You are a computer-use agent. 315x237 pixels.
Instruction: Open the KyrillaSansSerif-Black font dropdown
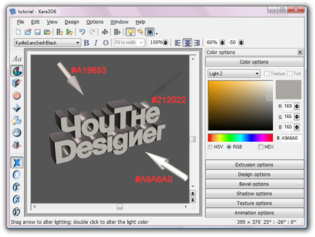[x=47, y=43]
